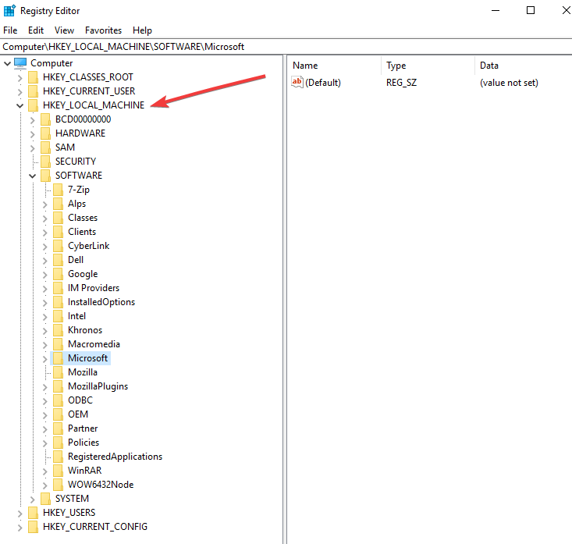Select the RegisteredApplications key
The width and height of the screenshot is (572, 544).
tap(115, 457)
